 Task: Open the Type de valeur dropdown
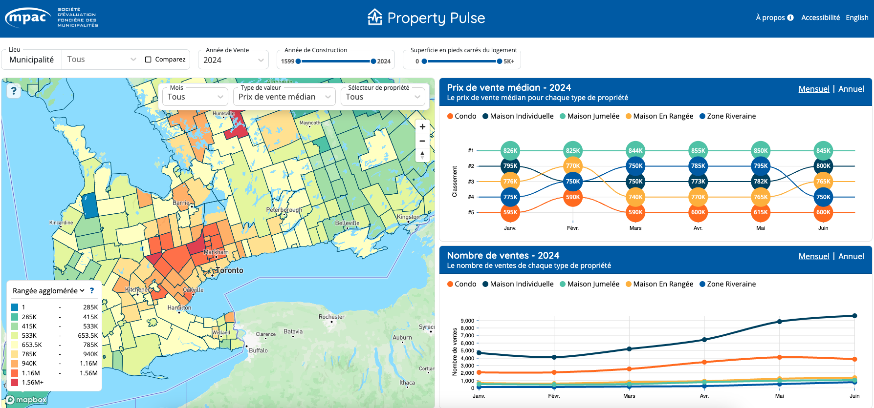click(x=284, y=97)
